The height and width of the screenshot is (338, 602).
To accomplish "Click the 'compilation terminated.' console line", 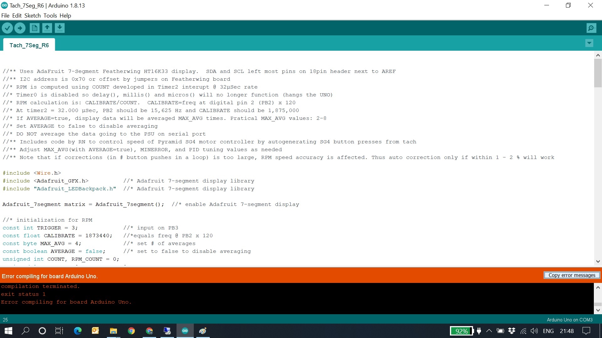I will (40, 286).
